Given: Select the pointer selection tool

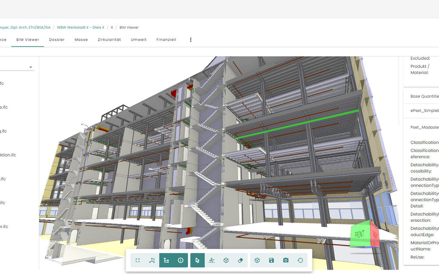Looking at the screenshot, I should pos(197,260).
